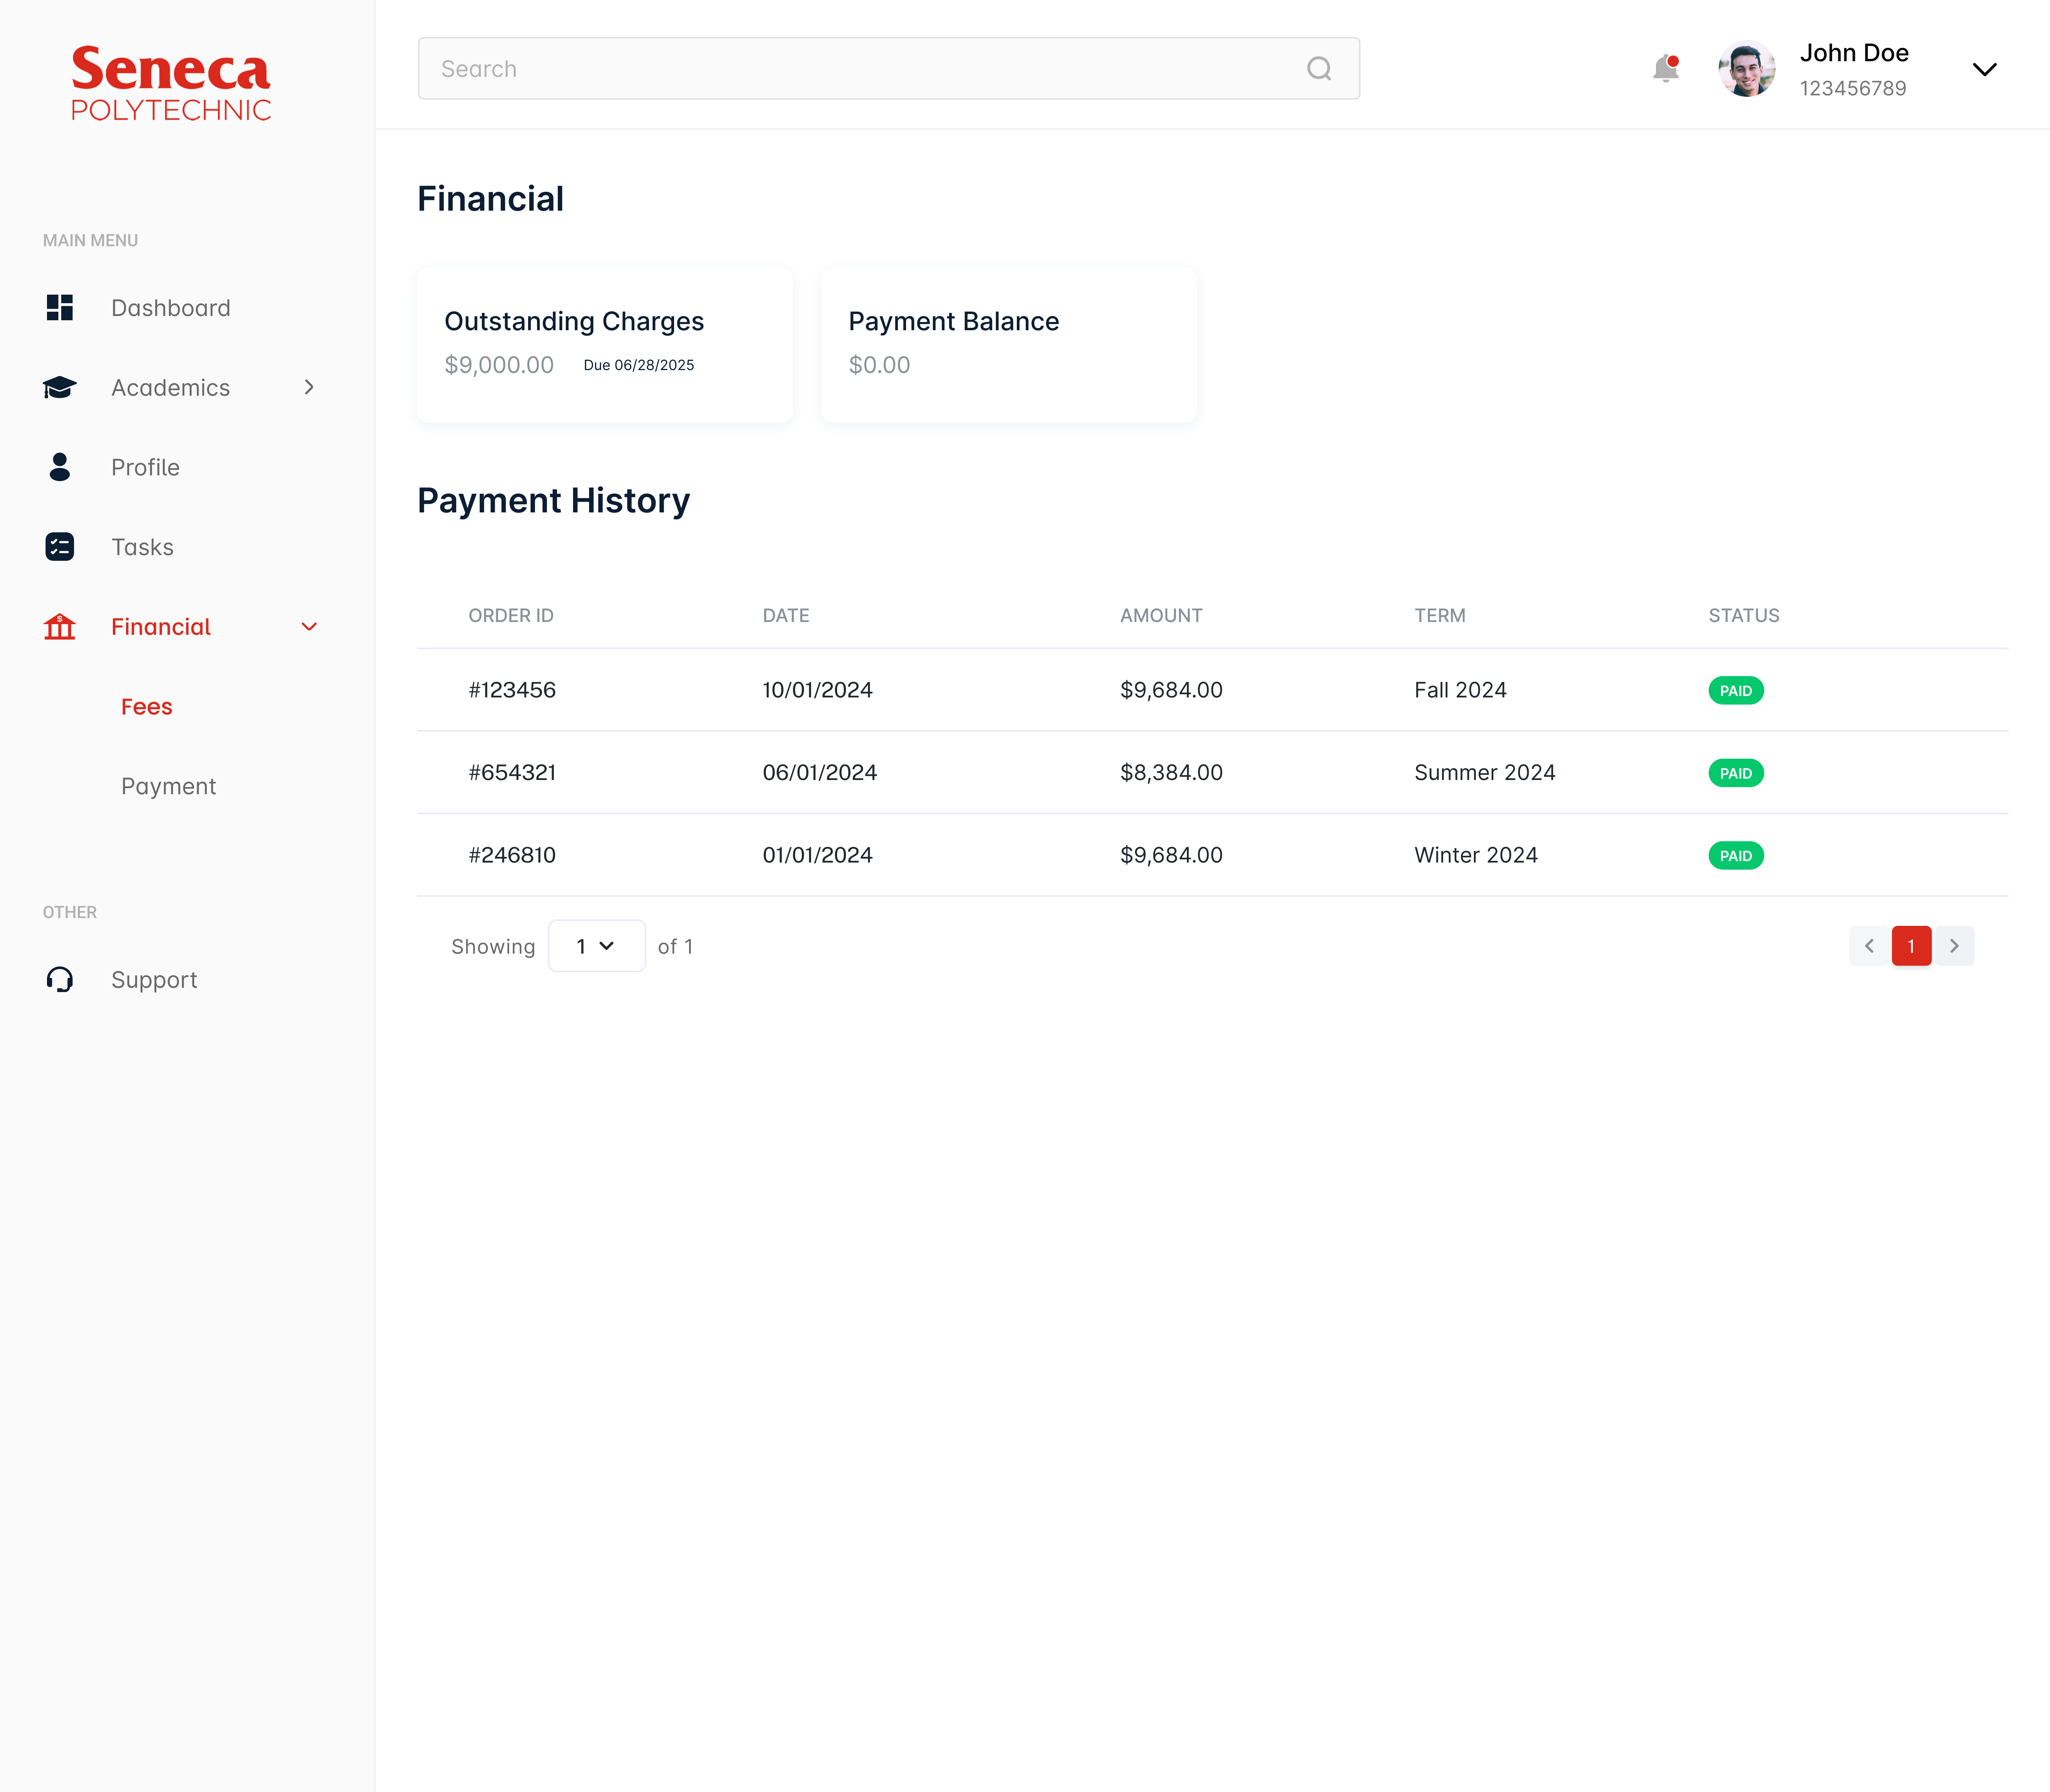The width and height of the screenshot is (2050, 1792).
Task: Click the Fall 2024 term
Action: (x=1460, y=690)
